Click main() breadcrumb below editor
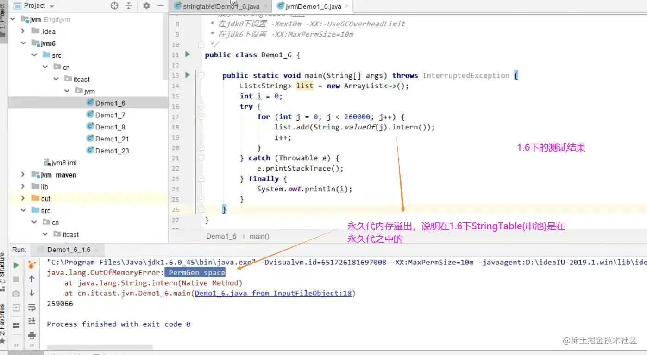Screen dimensions: 647x355 pyautogui.click(x=259, y=236)
